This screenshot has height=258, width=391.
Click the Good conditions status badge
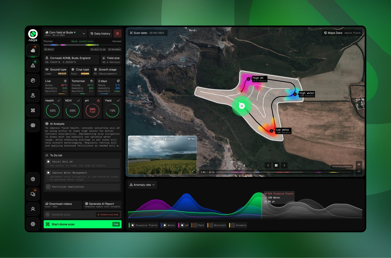[x=82, y=41]
